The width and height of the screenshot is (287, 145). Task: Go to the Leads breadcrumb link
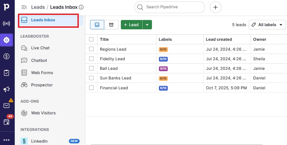point(38,7)
